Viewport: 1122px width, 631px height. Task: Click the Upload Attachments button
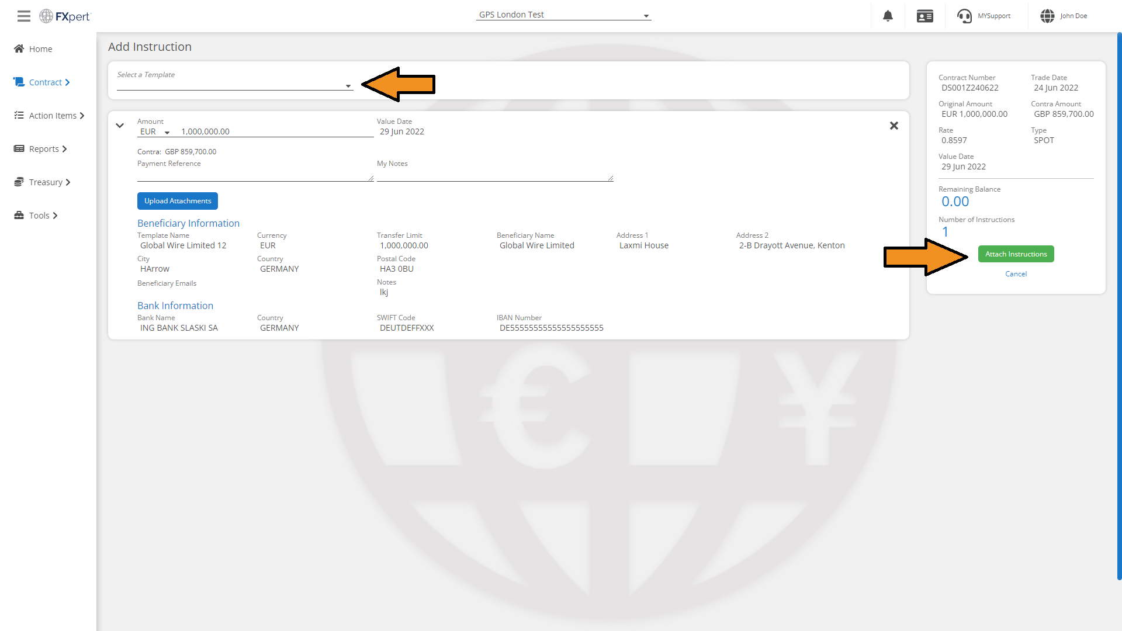tap(177, 200)
